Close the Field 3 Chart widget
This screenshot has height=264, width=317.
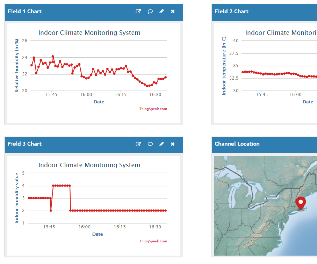(173, 144)
